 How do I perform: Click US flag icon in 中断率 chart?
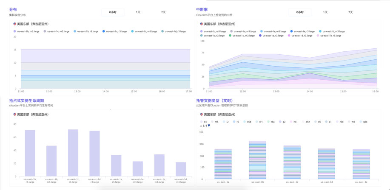202,24
